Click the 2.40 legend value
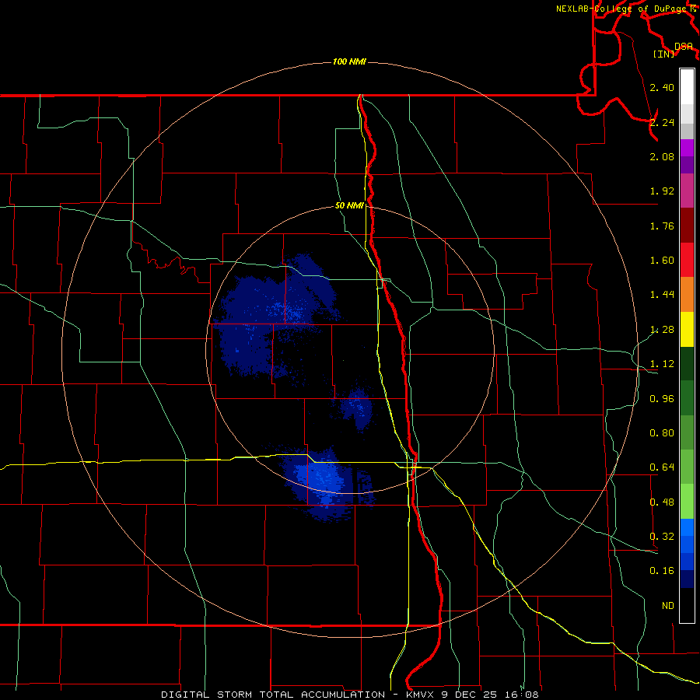This screenshot has height=700, width=700. coord(662,87)
